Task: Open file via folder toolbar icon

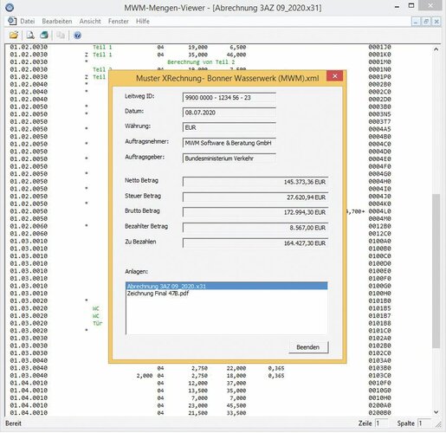Action: coord(14,36)
